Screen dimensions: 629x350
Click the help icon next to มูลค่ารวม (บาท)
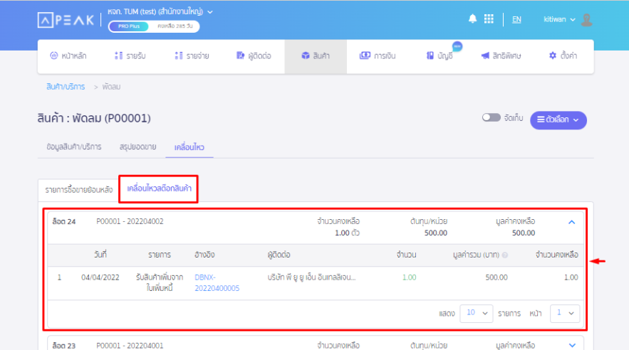(504, 255)
